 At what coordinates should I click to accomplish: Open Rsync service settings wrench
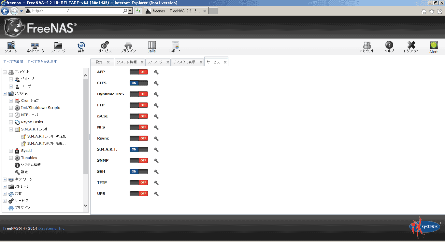click(156, 139)
